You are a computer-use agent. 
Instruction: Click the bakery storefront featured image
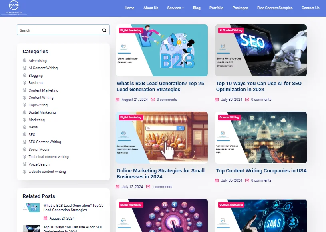[x=162, y=137]
